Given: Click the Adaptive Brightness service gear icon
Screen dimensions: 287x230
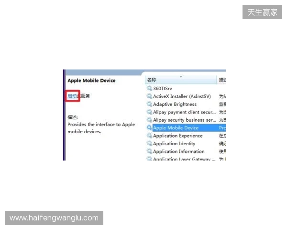Looking at the screenshot, I should click(x=149, y=104).
